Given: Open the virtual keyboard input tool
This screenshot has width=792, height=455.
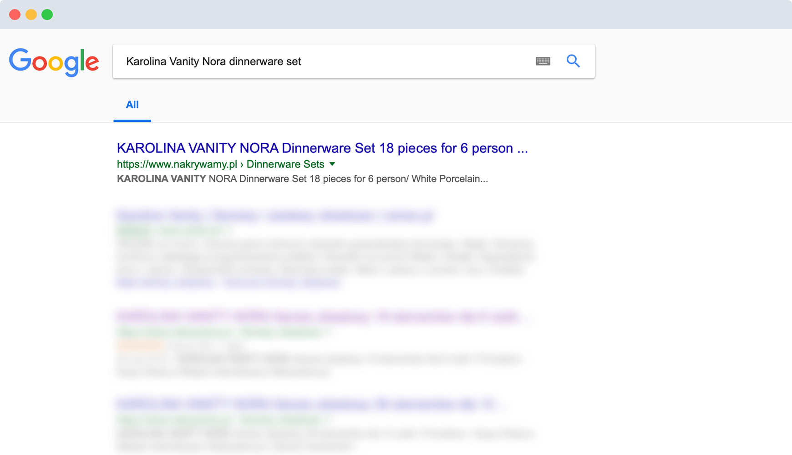Looking at the screenshot, I should click(543, 61).
